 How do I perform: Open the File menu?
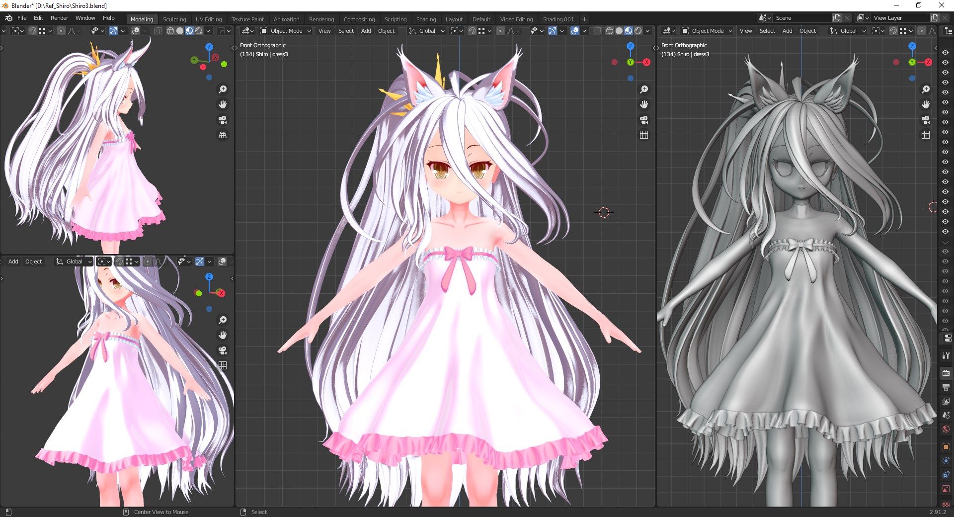pyautogui.click(x=22, y=18)
